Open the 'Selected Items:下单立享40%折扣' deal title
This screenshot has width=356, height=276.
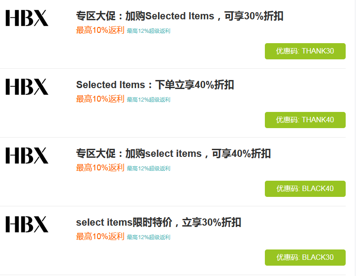[x=155, y=85]
